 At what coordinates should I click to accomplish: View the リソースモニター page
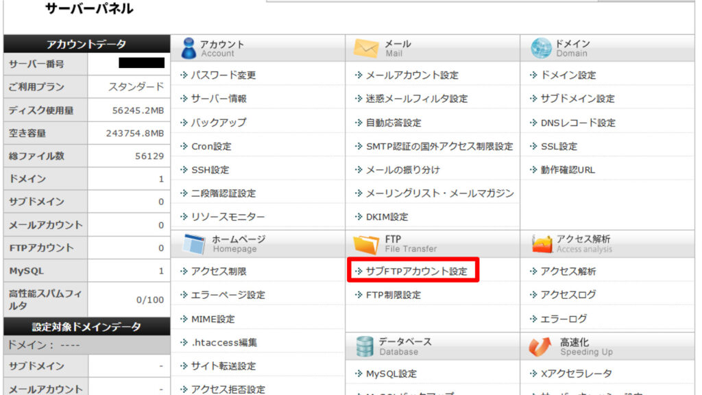click(228, 217)
